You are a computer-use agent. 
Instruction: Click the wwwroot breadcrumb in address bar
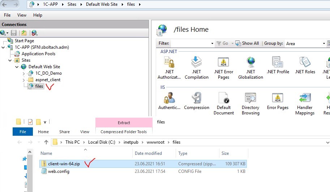pyautogui.click(x=155, y=142)
